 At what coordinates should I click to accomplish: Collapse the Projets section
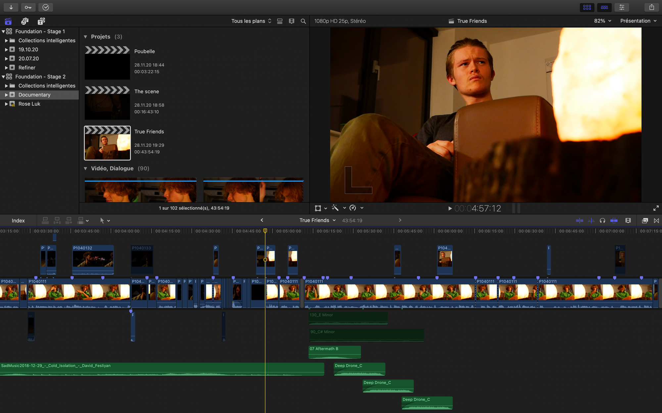(x=85, y=37)
